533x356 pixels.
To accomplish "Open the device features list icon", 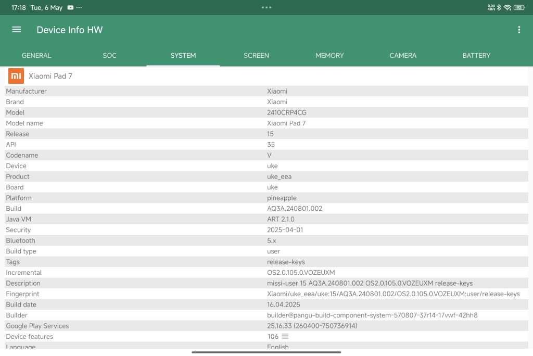I will point(285,337).
